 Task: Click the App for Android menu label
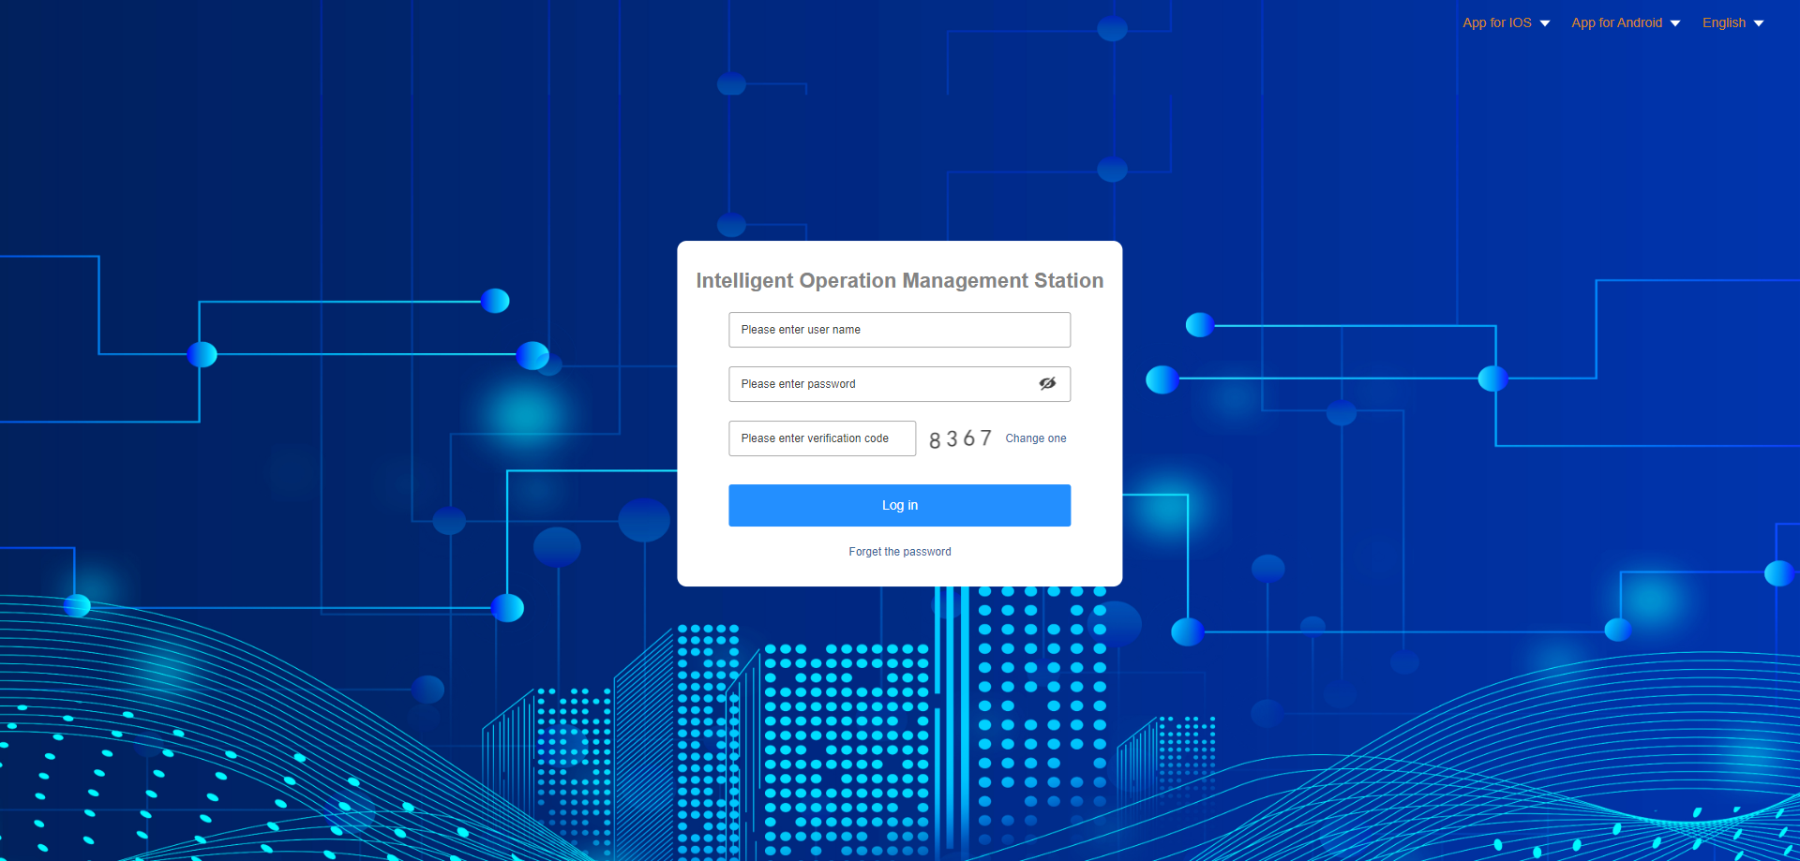[1616, 22]
